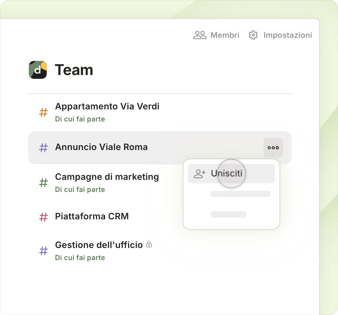
Task: Click the Team heading title
Action: click(x=74, y=70)
